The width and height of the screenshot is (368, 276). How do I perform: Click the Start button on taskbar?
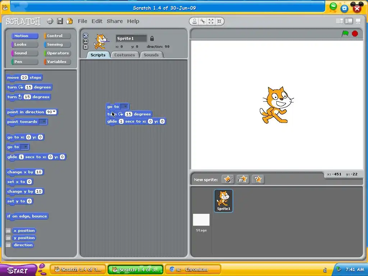(18, 270)
